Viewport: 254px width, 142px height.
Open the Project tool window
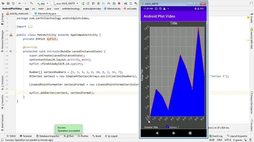point(2,19)
